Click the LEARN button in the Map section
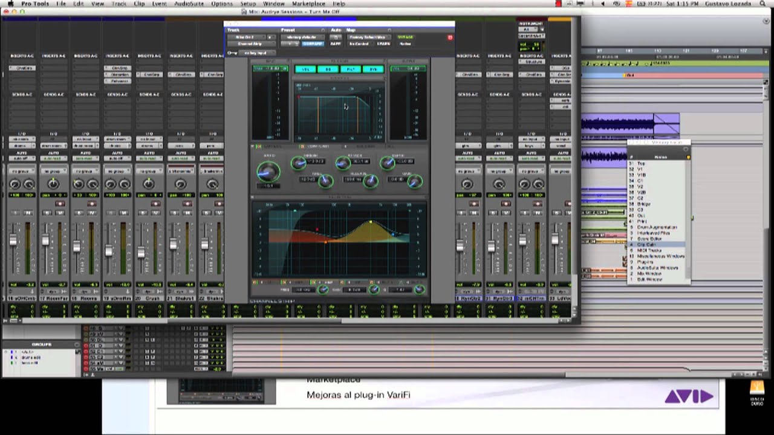774x435 pixels. point(383,43)
